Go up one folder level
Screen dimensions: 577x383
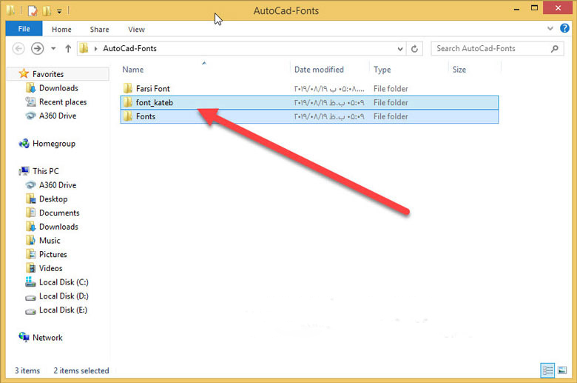point(68,48)
